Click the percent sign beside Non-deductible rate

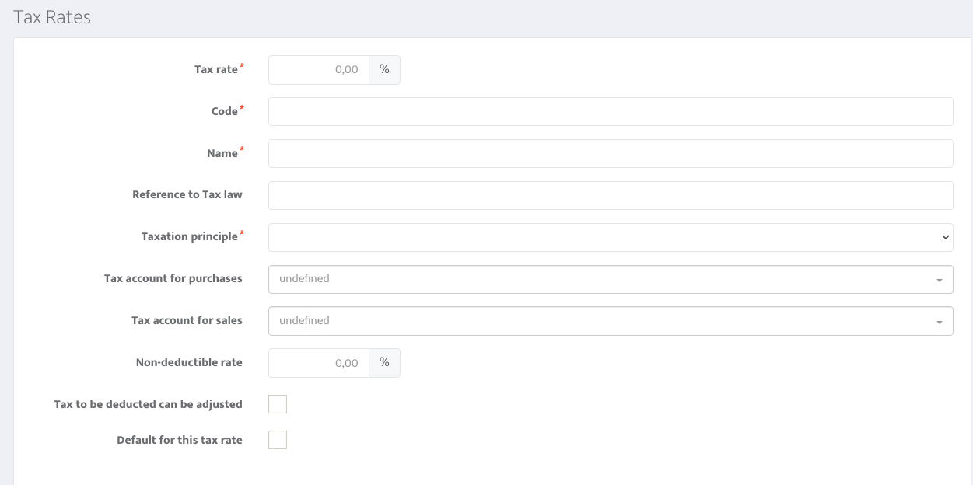click(384, 362)
